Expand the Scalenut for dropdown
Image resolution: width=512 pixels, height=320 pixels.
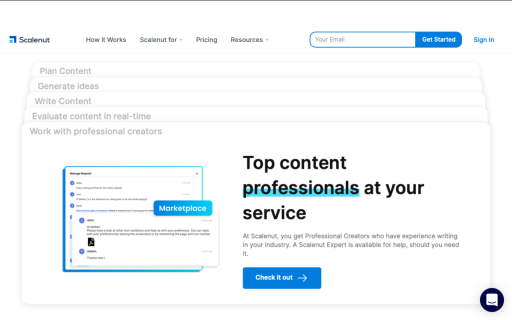tap(161, 39)
